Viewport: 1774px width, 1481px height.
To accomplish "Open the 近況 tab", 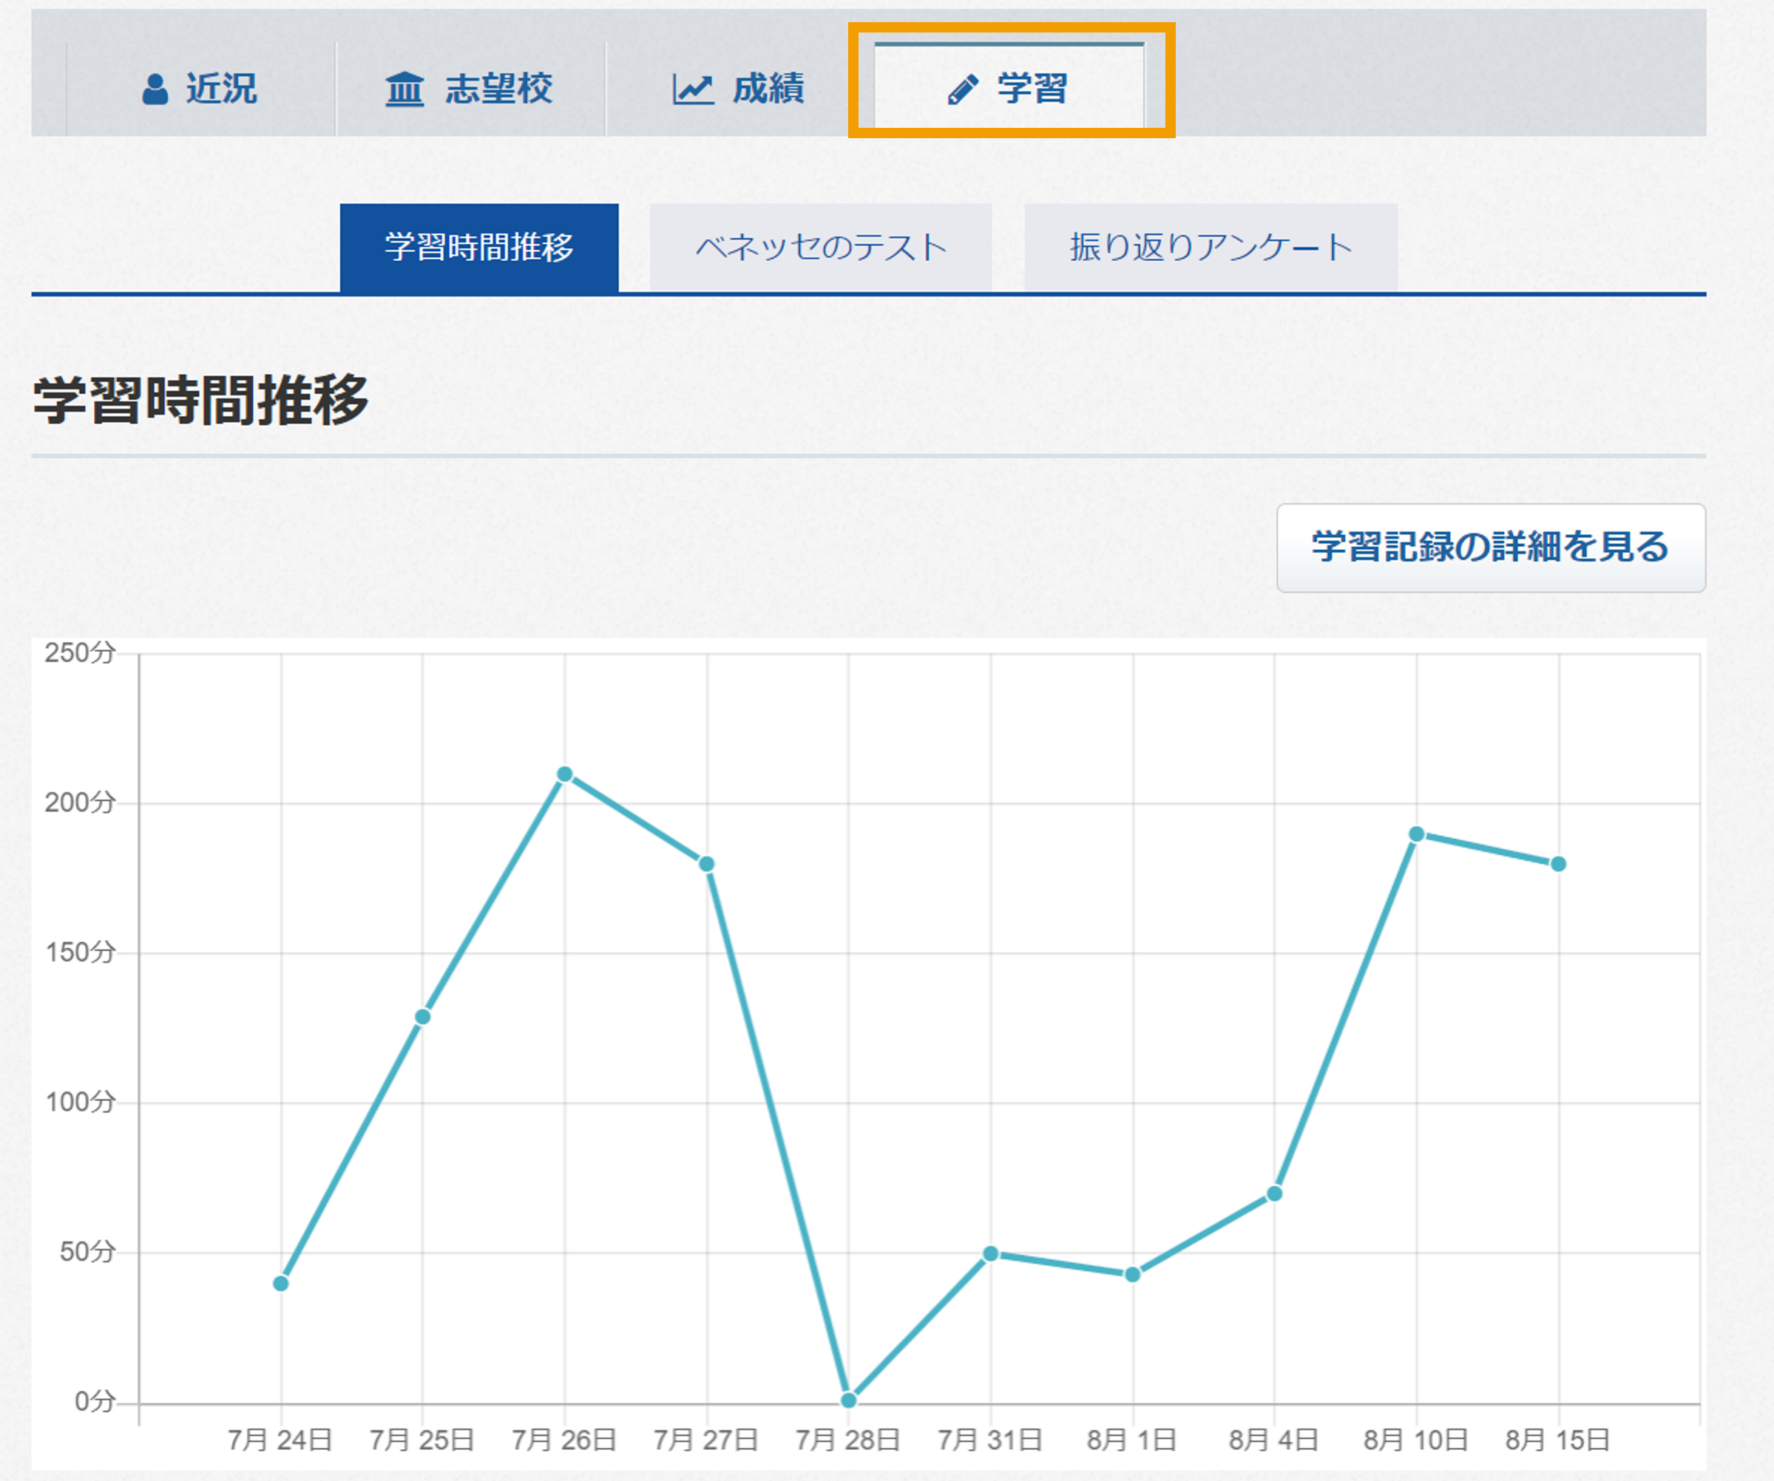I will (201, 89).
